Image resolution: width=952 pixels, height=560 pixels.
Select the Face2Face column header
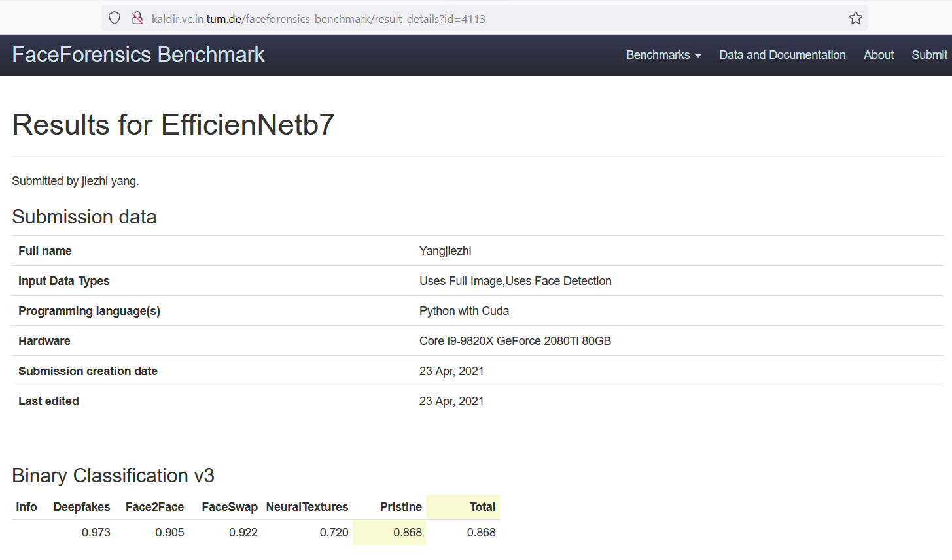tap(154, 507)
